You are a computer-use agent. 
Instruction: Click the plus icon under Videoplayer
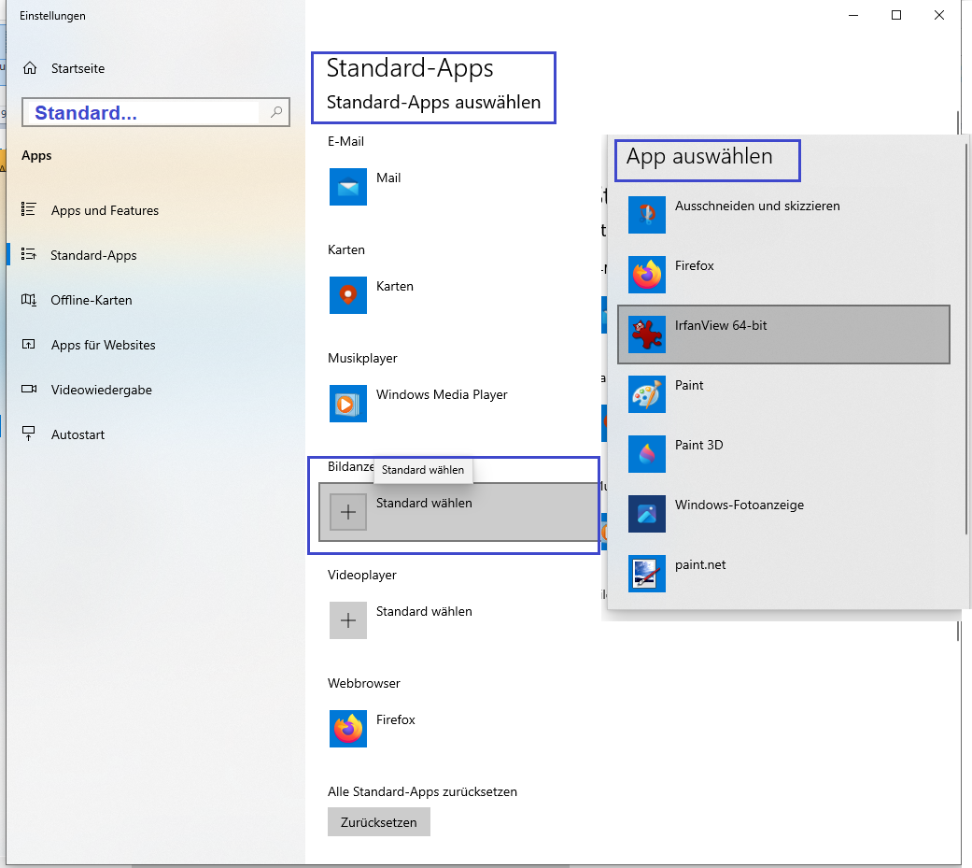(x=347, y=620)
